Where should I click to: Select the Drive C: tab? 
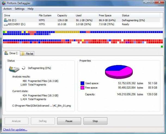pyautogui.click(x=11, y=53)
